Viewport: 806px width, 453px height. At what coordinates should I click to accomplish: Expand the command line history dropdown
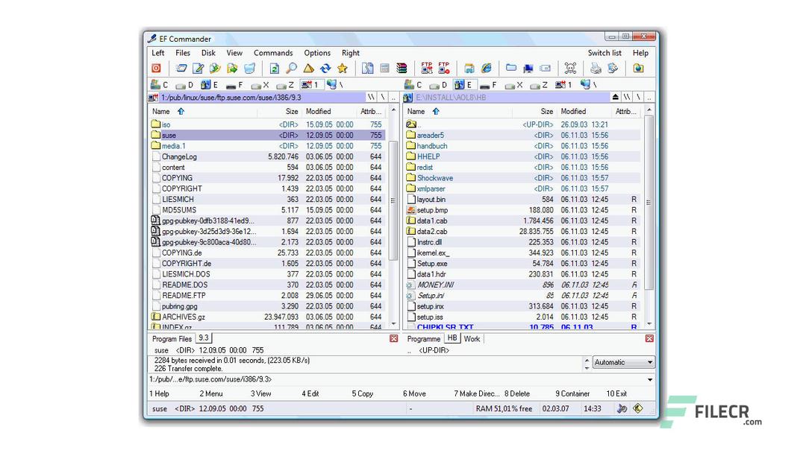coord(649,379)
